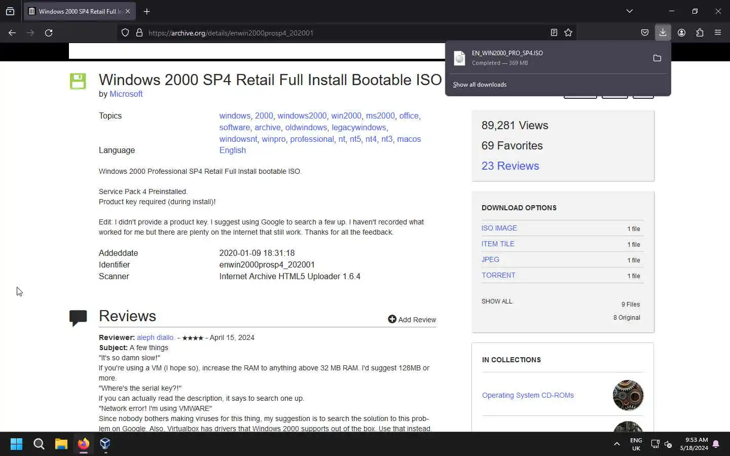This screenshot has width=730, height=456.
Task: Click the 69 Favorites count
Action: click(512, 146)
